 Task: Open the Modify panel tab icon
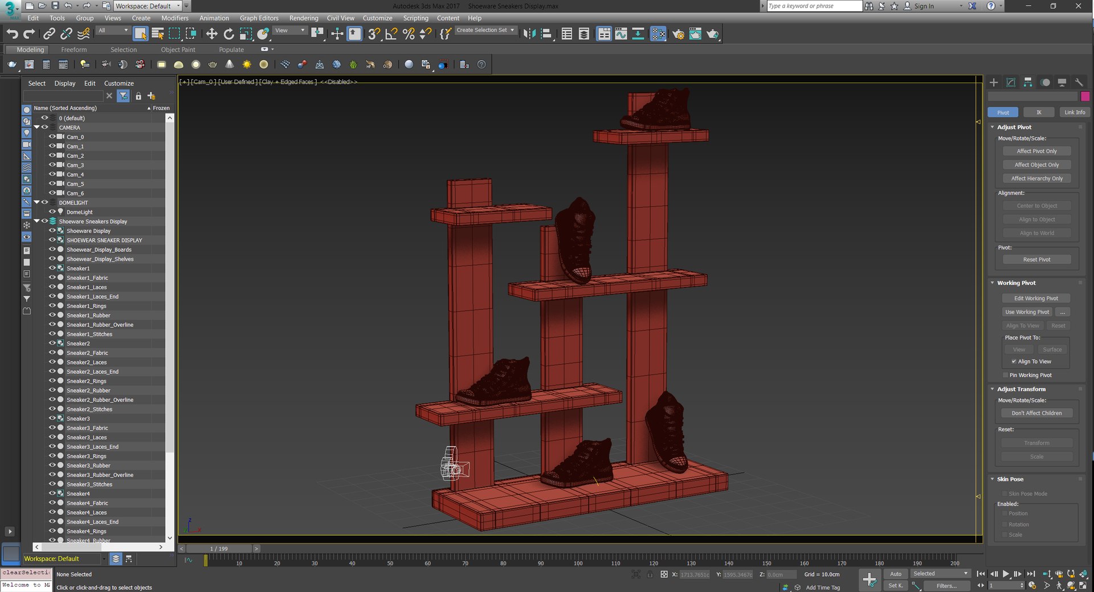1011,82
